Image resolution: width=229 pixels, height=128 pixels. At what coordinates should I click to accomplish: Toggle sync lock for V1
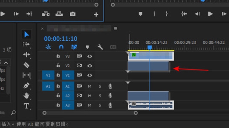[x=79, y=75]
